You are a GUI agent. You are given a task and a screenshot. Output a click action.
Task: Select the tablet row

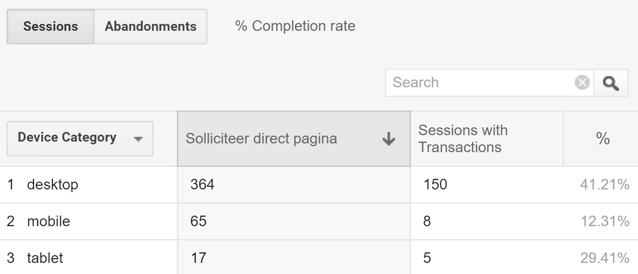click(x=45, y=258)
